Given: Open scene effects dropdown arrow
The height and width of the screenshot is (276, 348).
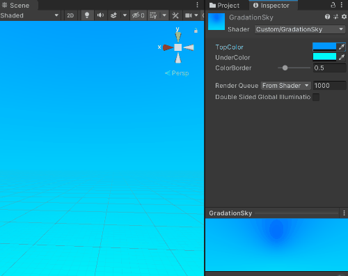Looking at the screenshot, I should (x=125, y=15).
